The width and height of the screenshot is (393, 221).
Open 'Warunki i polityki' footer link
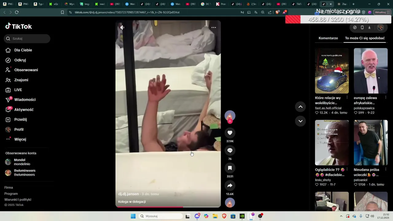pyautogui.click(x=18, y=200)
